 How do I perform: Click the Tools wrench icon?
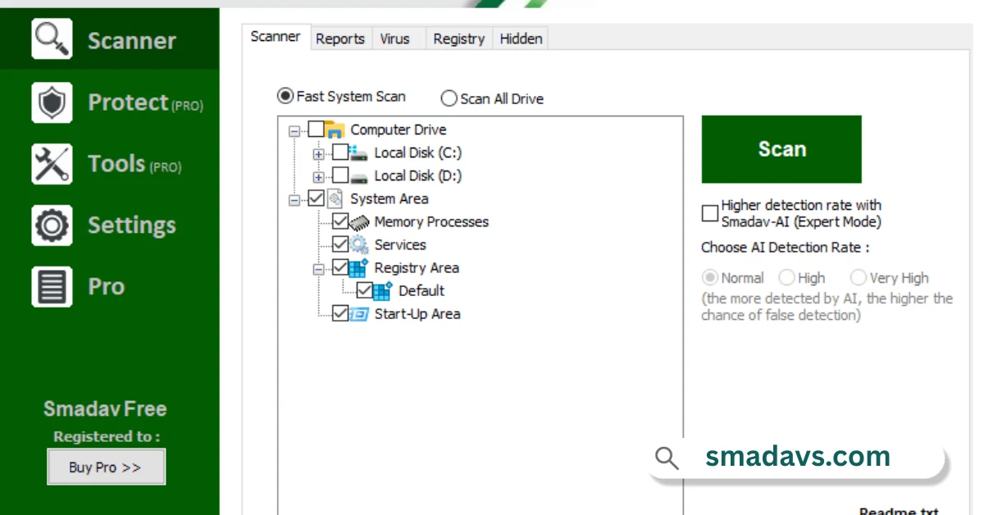point(52,163)
